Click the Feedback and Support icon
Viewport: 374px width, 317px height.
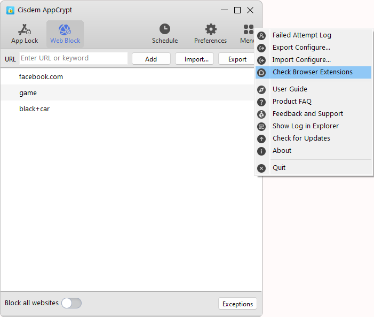point(261,114)
